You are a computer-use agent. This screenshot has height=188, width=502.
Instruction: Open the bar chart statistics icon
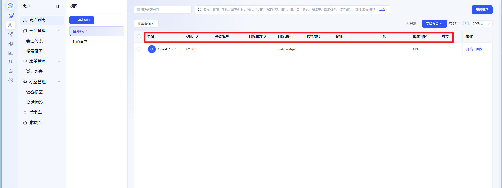tap(10, 53)
